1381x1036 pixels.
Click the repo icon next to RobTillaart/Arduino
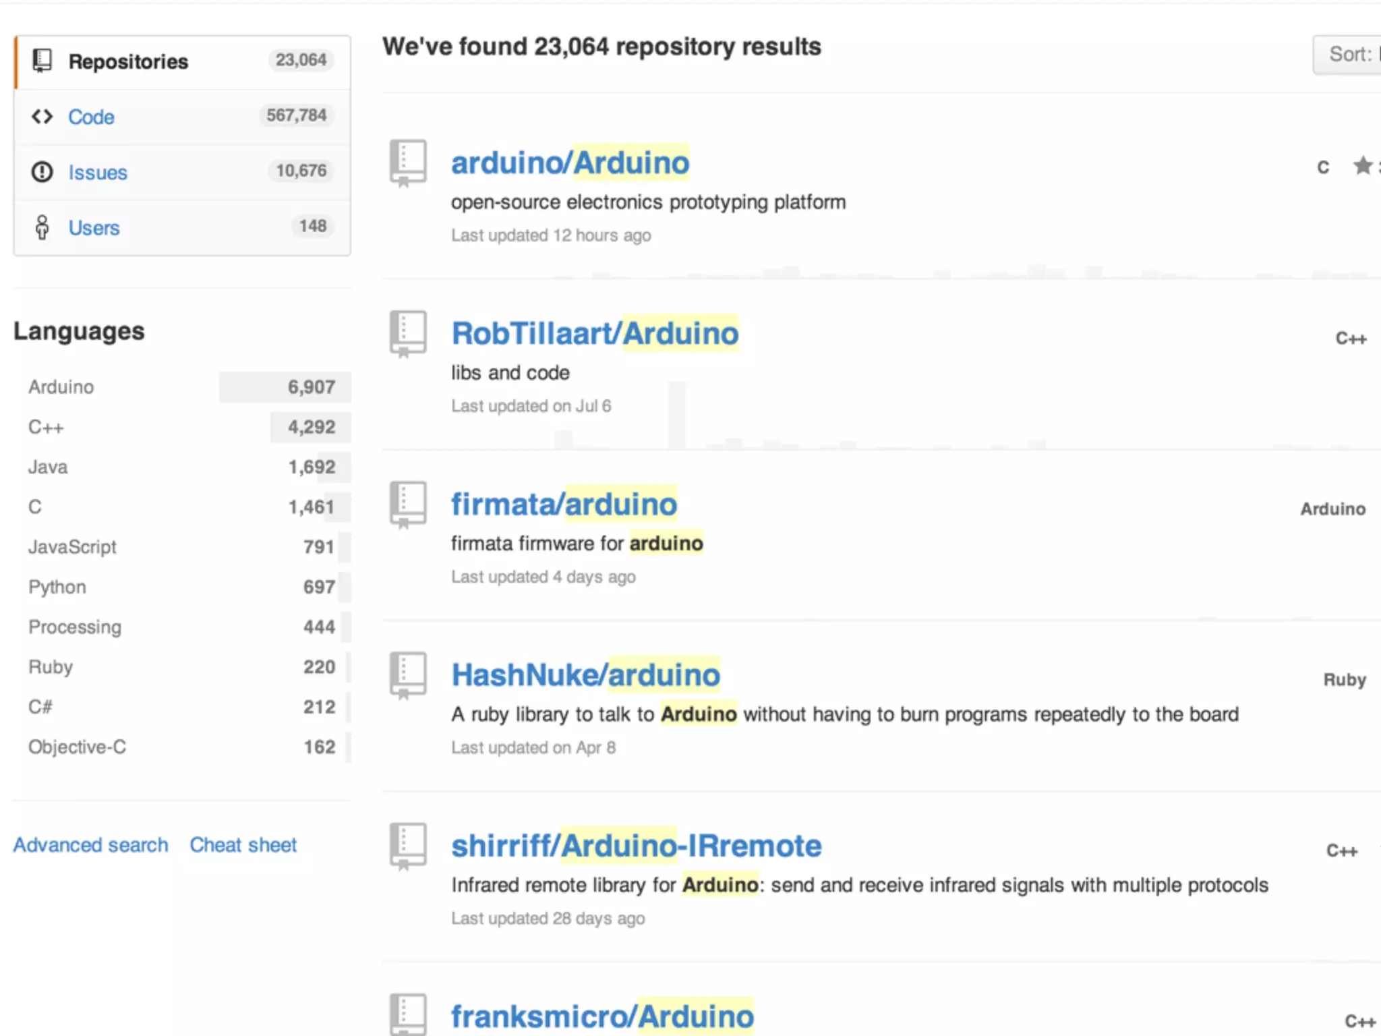[407, 333]
